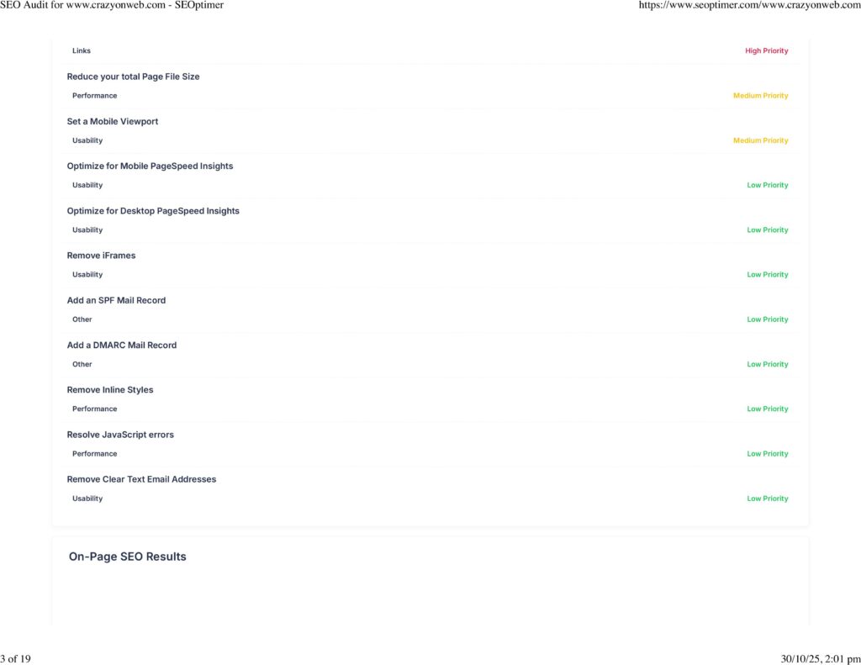The height and width of the screenshot is (665, 861).
Task: Click 'Other' category under SPF Mail Record
Action: (82, 319)
